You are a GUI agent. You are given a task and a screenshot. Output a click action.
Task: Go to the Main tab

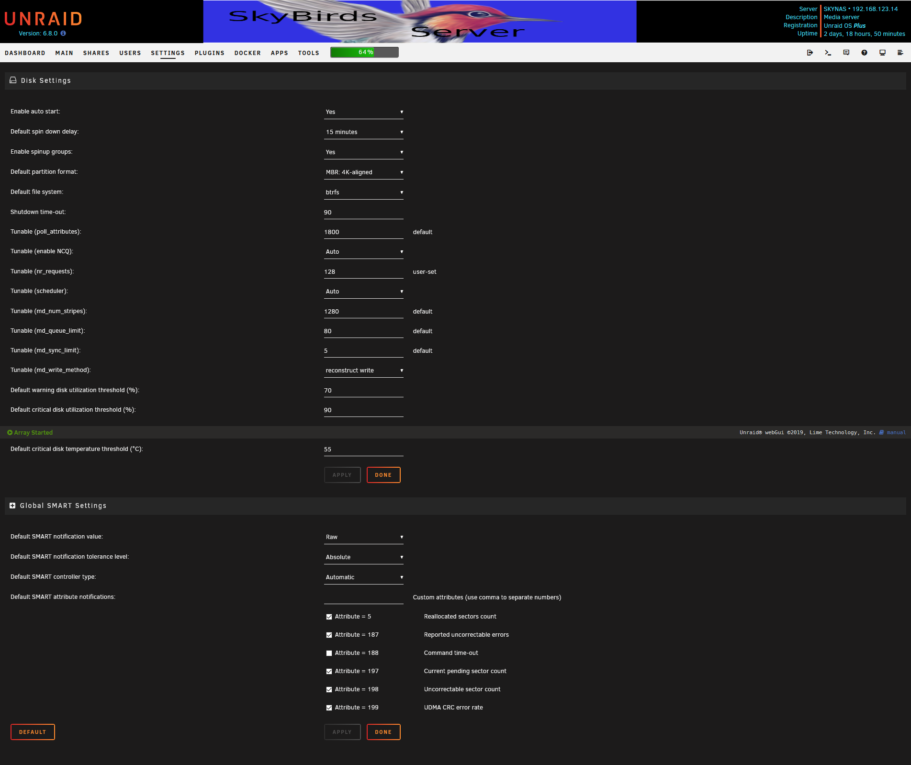[64, 53]
